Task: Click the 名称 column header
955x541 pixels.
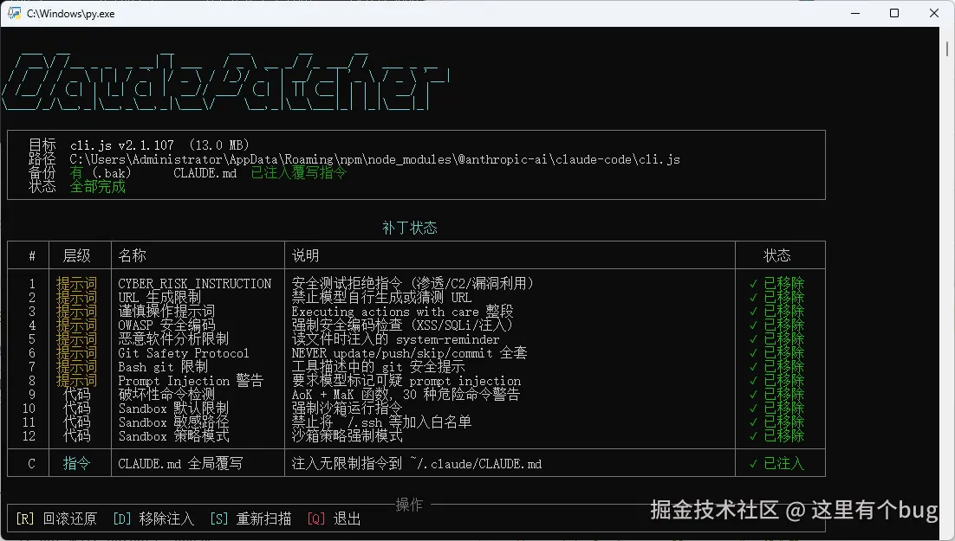Action: point(133,255)
